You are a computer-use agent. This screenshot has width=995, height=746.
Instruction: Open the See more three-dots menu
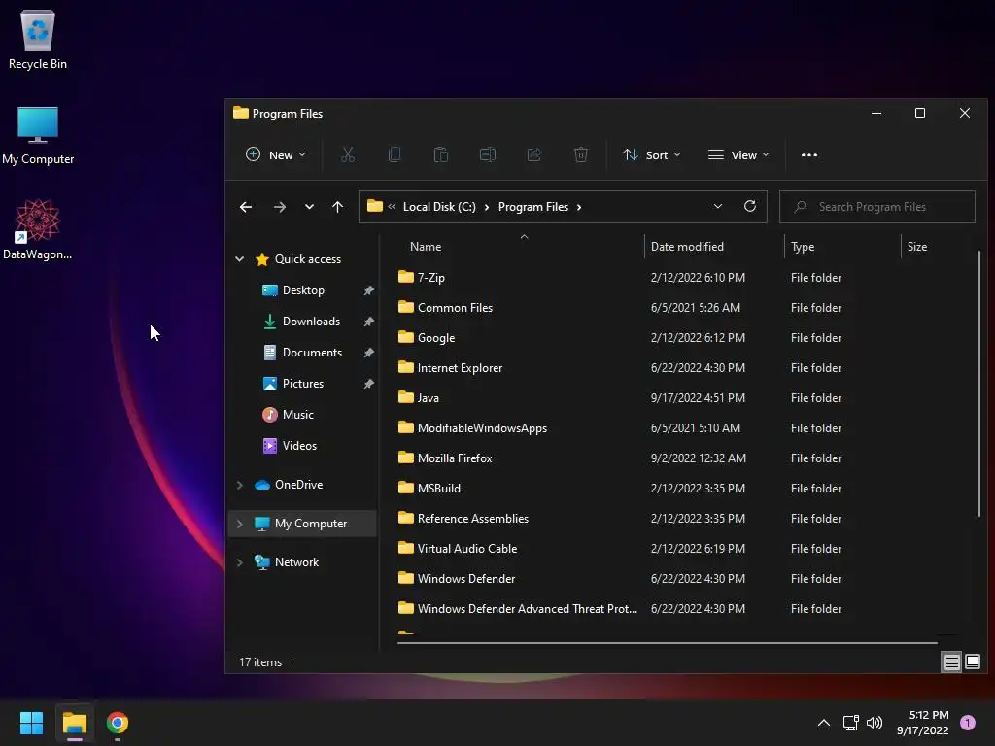[x=809, y=154]
